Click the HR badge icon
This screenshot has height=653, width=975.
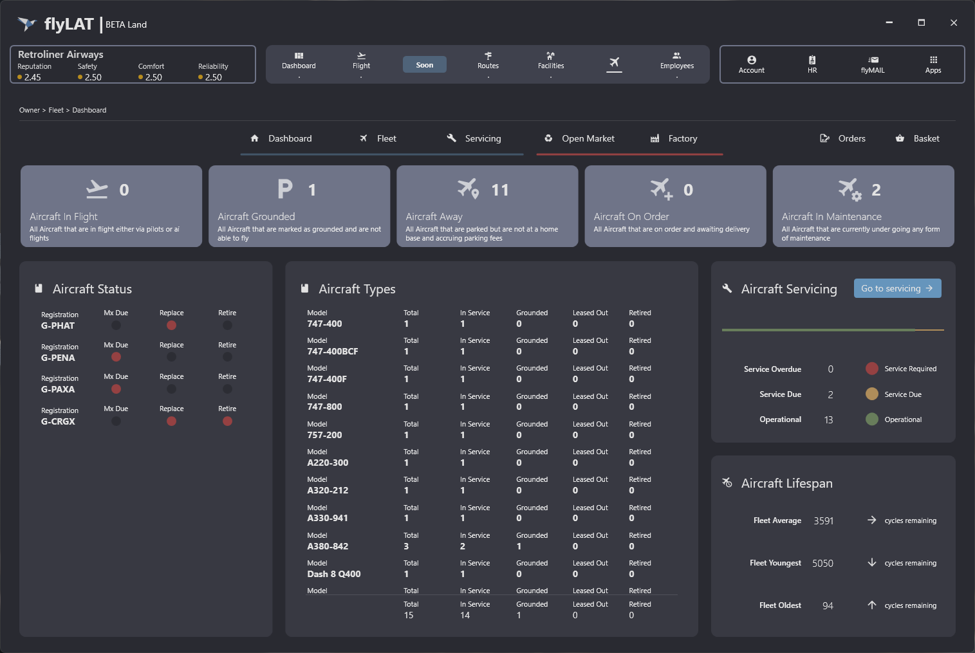(x=812, y=60)
